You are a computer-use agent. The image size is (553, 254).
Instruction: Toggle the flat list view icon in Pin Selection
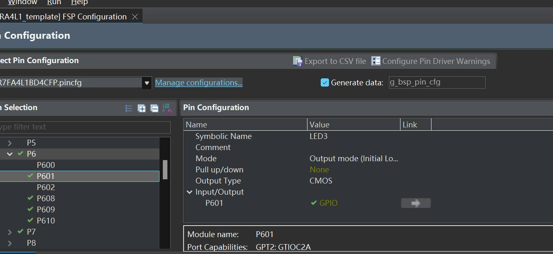click(x=129, y=108)
